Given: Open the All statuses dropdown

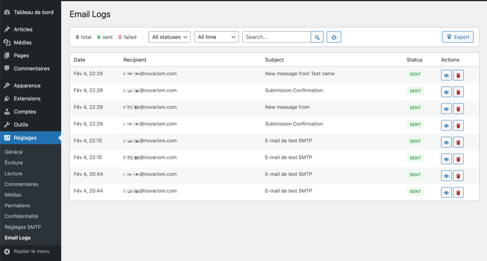Looking at the screenshot, I should point(169,37).
